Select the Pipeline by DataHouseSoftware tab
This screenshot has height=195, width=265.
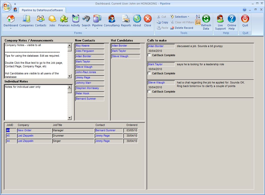point(42,10)
